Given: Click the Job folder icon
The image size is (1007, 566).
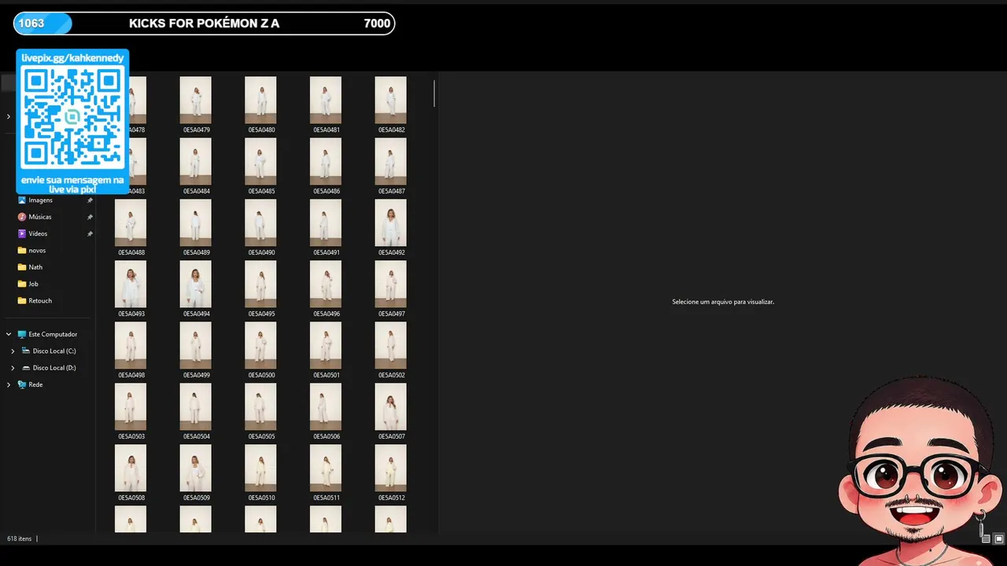Looking at the screenshot, I should (22, 284).
